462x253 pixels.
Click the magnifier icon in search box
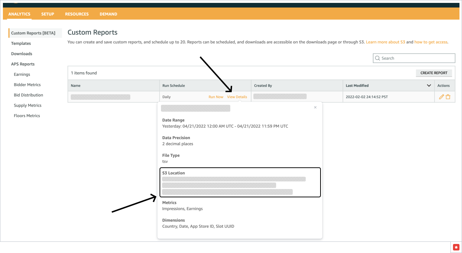pos(378,58)
